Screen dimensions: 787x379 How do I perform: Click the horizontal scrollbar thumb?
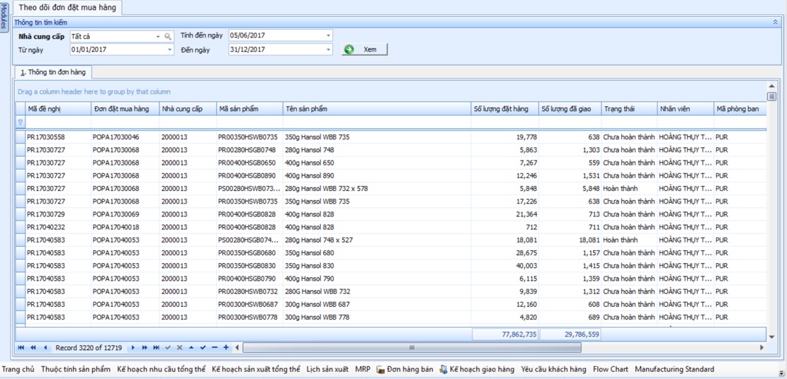point(412,347)
